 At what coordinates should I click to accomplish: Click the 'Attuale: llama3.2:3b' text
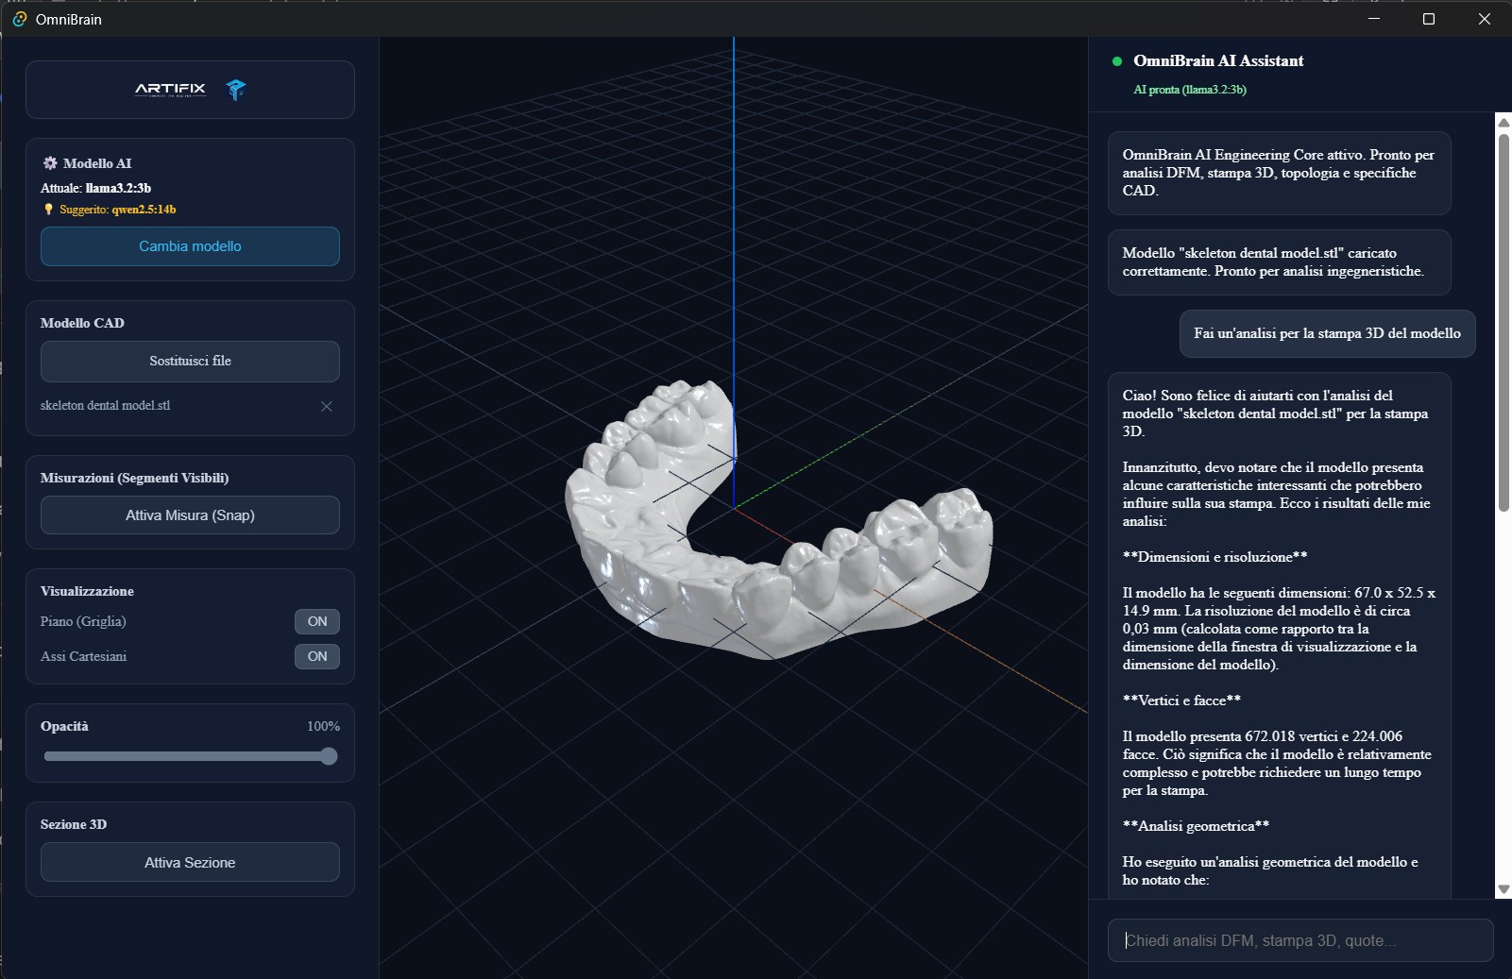[x=95, y=188]
